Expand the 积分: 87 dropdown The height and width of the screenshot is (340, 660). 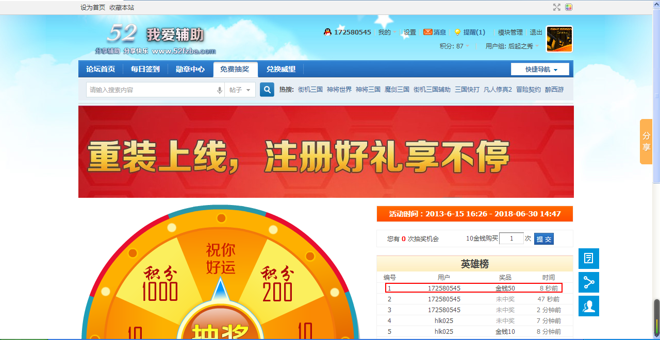pos(454,46)
